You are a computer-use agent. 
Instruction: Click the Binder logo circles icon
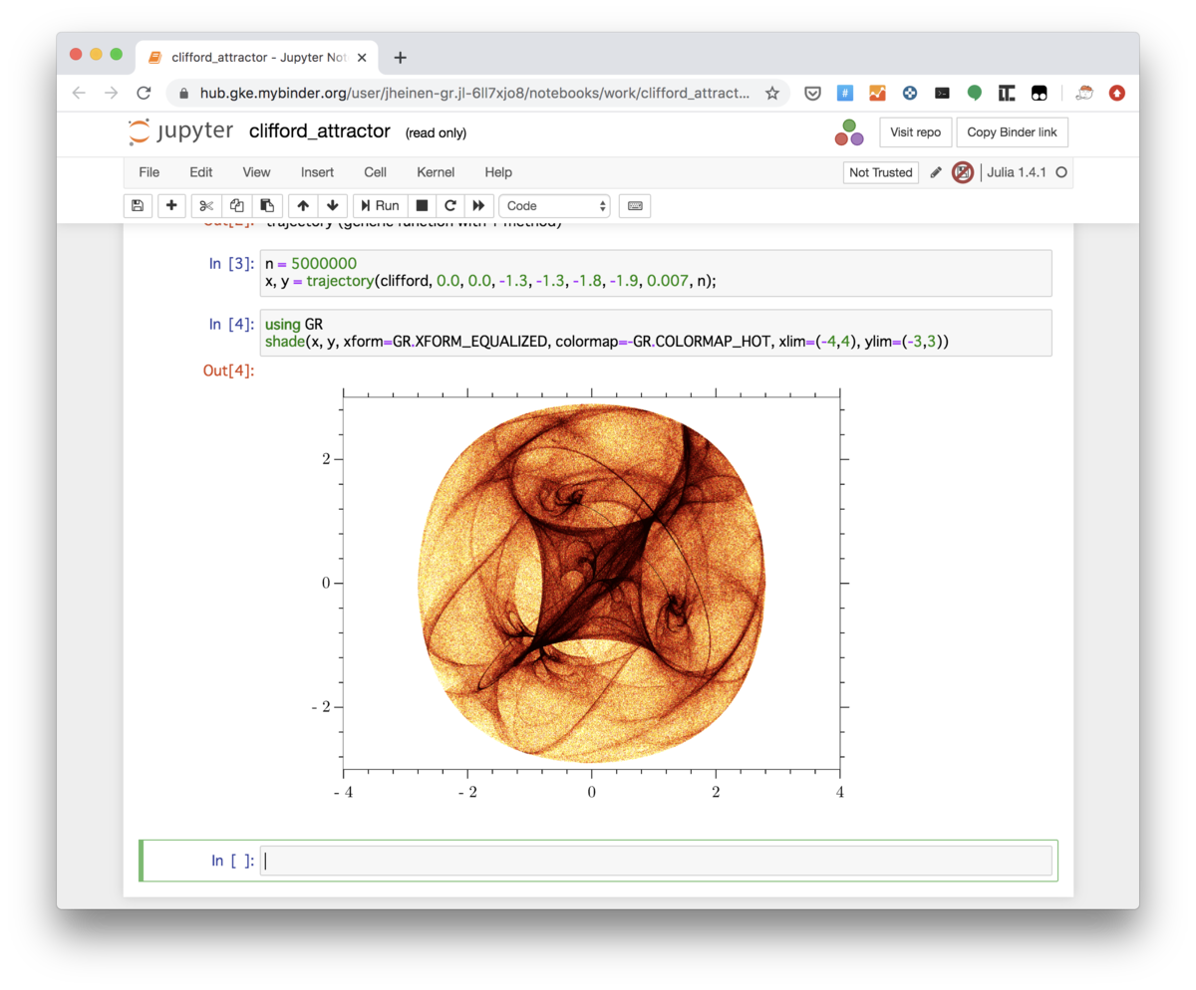pos(849,132)
